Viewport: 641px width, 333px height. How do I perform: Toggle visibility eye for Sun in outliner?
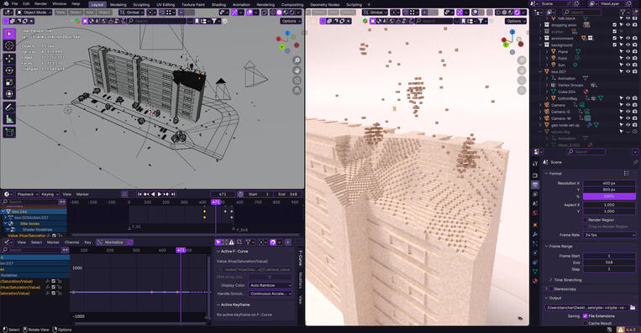pos(628,65)
